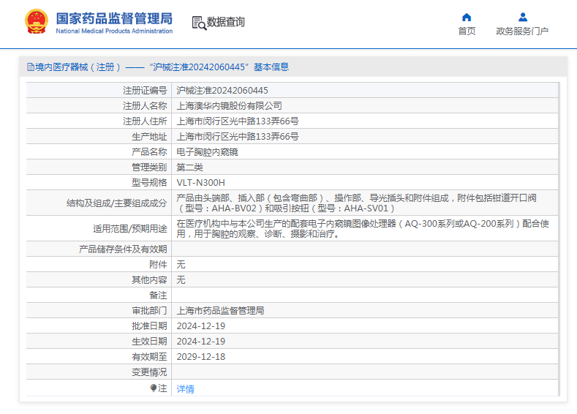
Task: Click the 管理类别 row label
Action: click(x=149, y=168)
